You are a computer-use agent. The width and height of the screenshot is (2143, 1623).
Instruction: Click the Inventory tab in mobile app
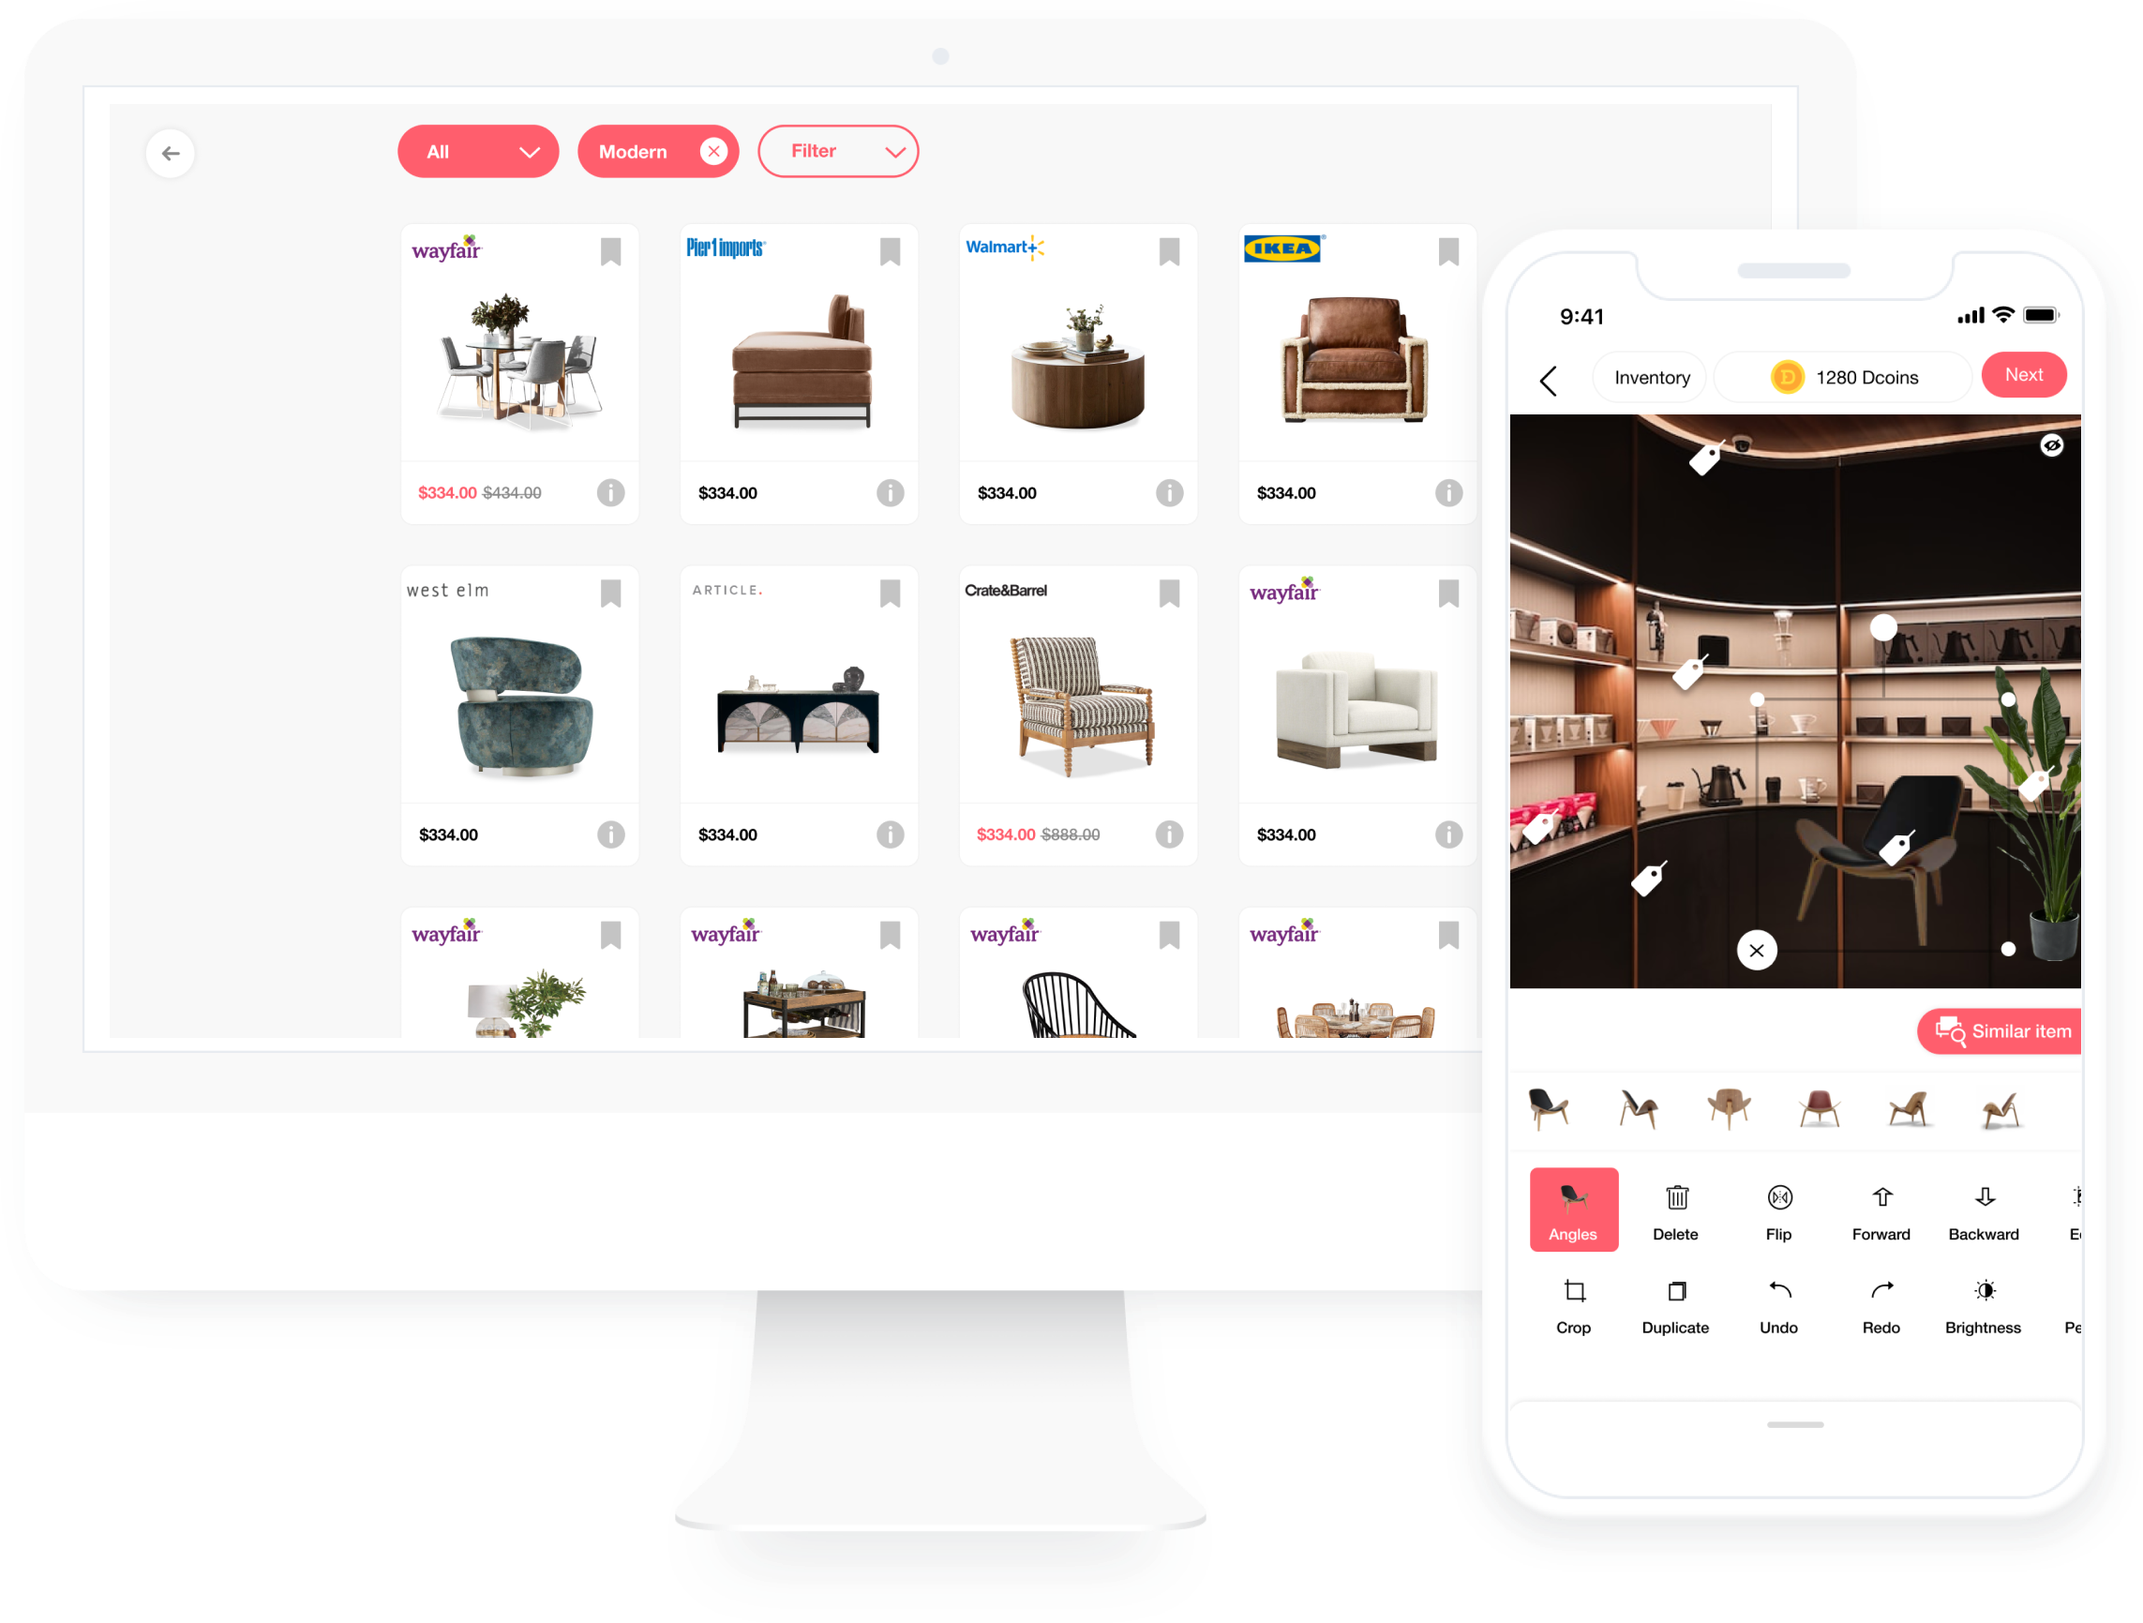coord(1652,373)
